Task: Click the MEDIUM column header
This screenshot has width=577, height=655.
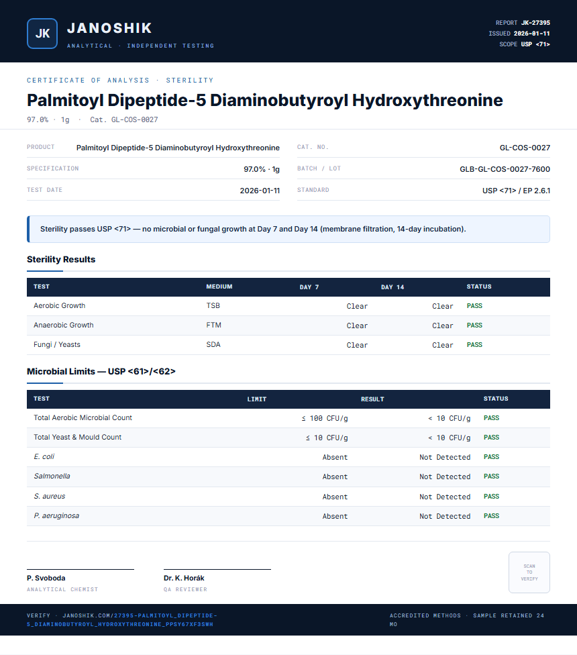Action: click(219, 287)
